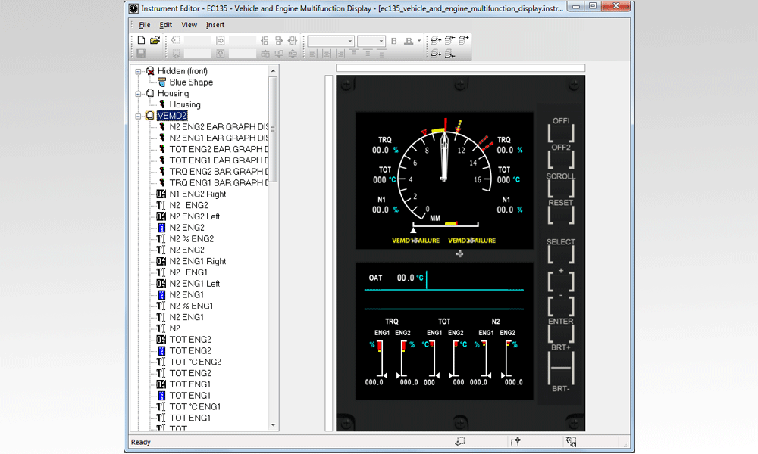Click the N2 ENG2 BAR GRAPH traffic-light icon
Viewport: 758px width, 454px height.
pyautogui.click(x=161, y=126)
